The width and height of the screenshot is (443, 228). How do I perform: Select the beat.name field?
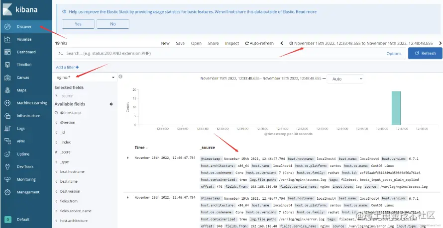pos(69,181)
